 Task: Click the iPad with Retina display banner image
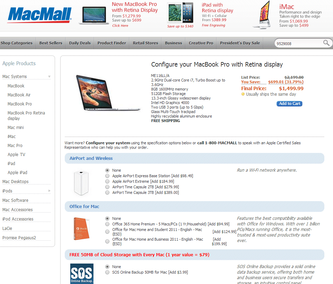point(180,13)
